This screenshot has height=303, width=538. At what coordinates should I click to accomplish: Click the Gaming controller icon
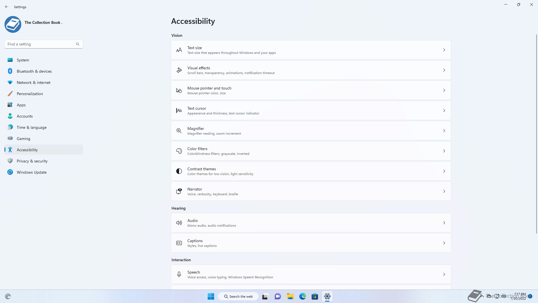coord(10,138)
